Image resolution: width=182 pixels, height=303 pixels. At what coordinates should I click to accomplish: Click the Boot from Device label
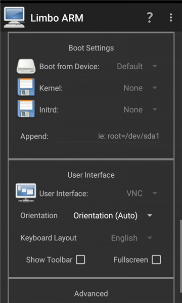tap(69, 67)
